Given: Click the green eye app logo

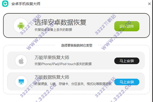Looking at the screenshot, I should click(x=5, y=4).
